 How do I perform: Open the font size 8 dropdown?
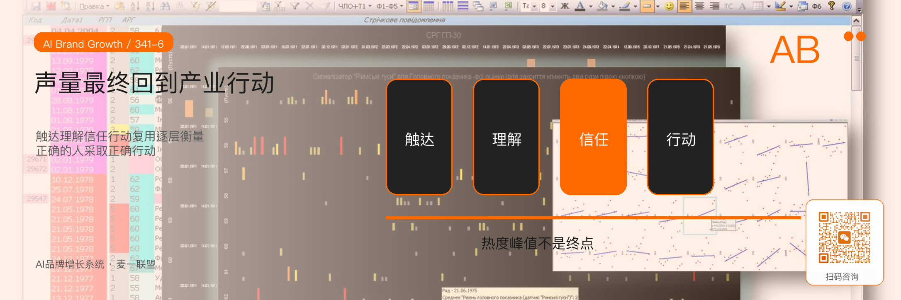[x=553, y=7]
